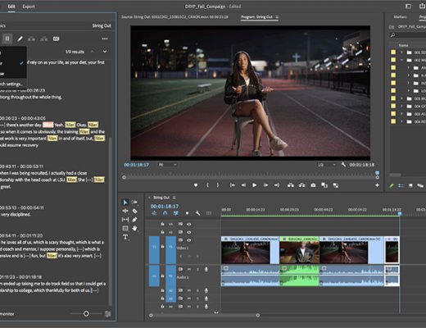Switch to the Source monitor tab
This screenshot has height=328, width=426.
(x=174, y=17)
